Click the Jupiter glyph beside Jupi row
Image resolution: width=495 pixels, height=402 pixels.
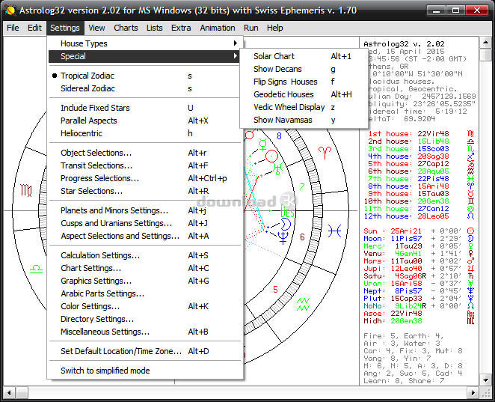(470, 269)
